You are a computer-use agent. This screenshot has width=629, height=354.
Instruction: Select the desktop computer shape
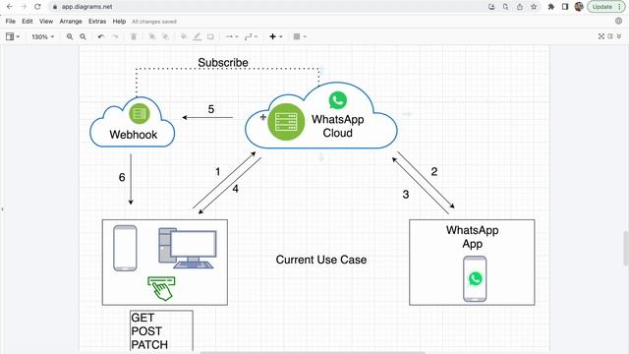click(x=188, y=248)
